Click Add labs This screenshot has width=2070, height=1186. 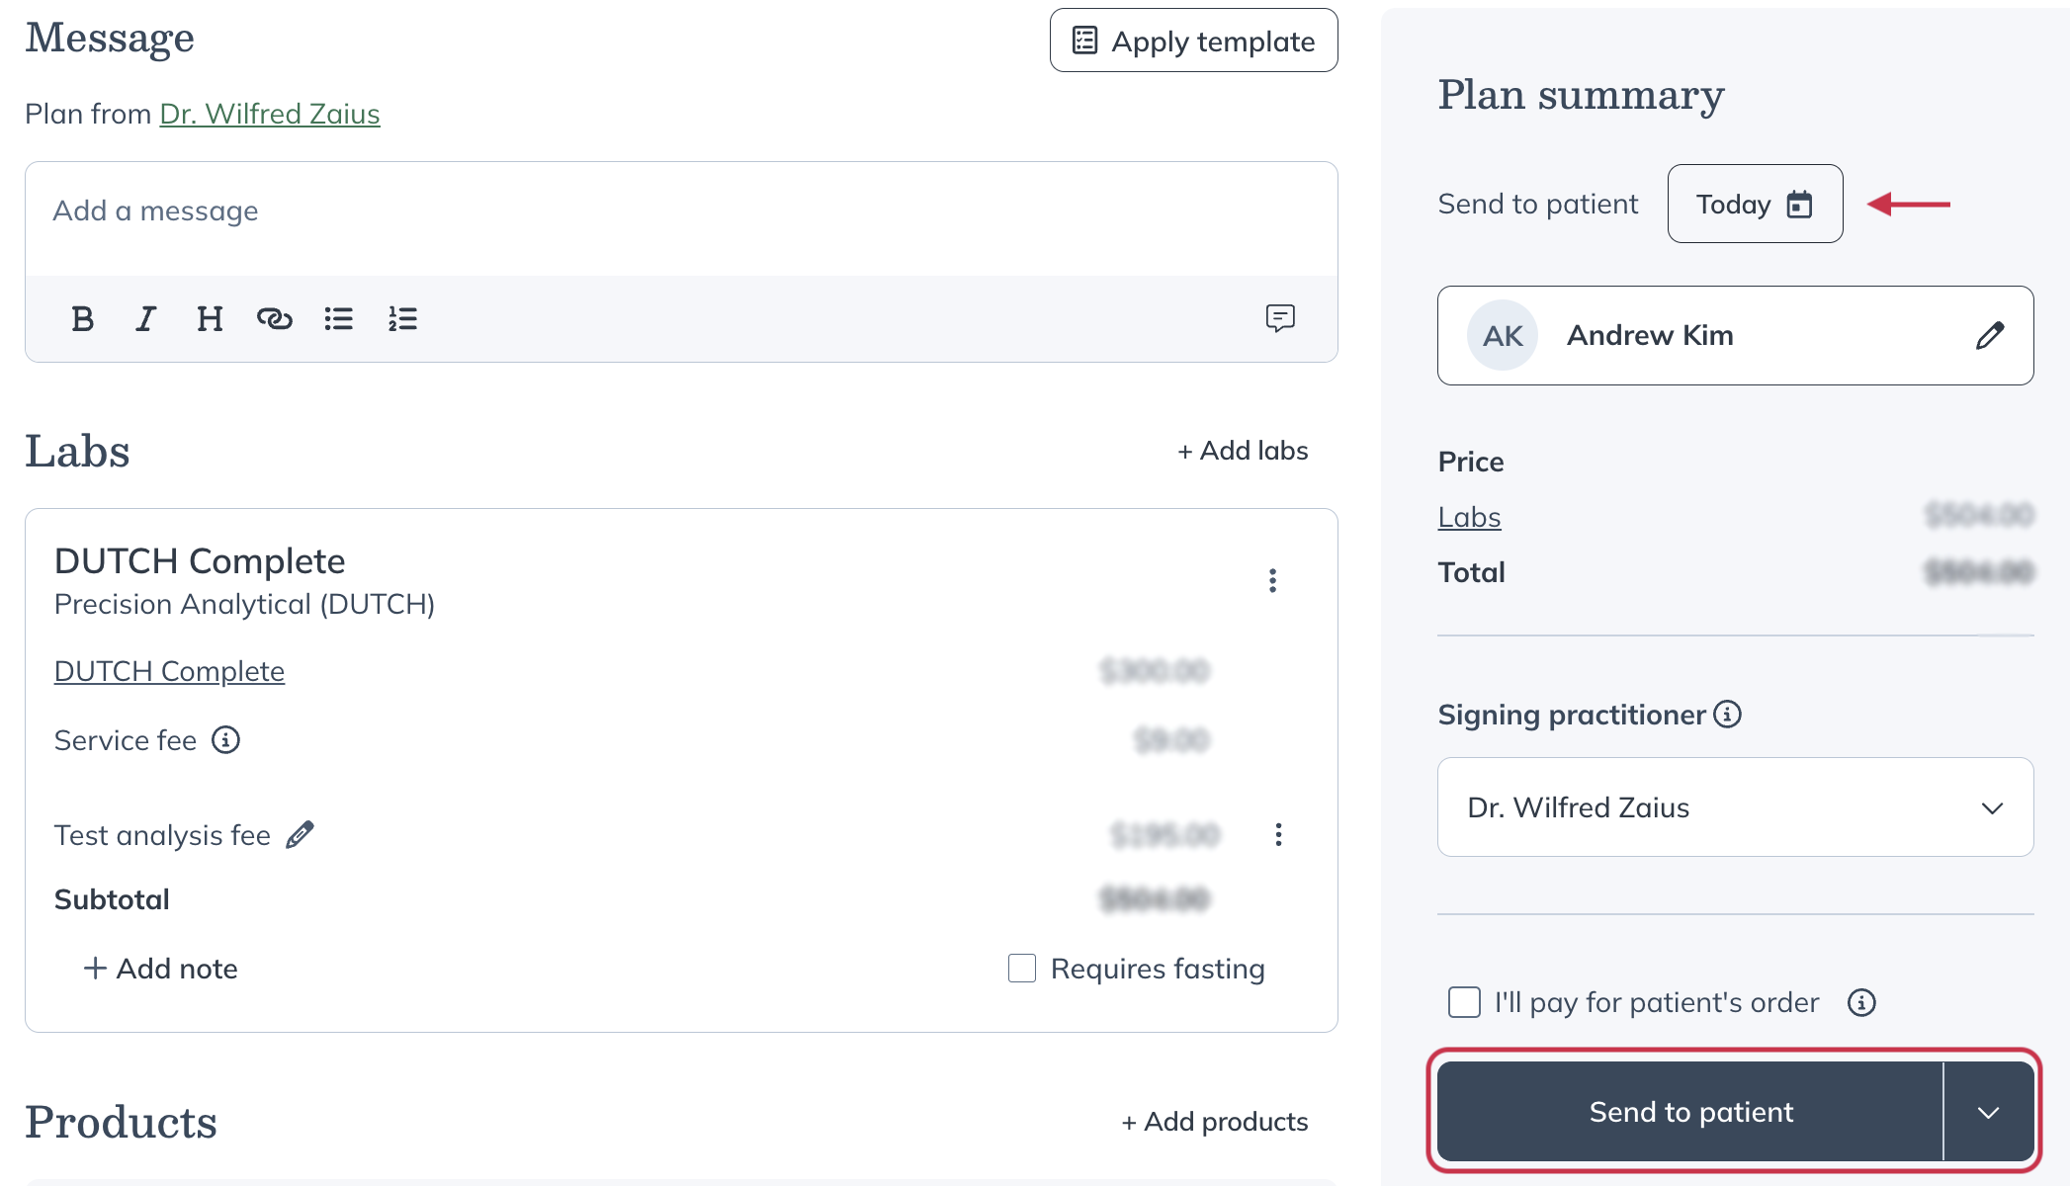point(1243,451)
